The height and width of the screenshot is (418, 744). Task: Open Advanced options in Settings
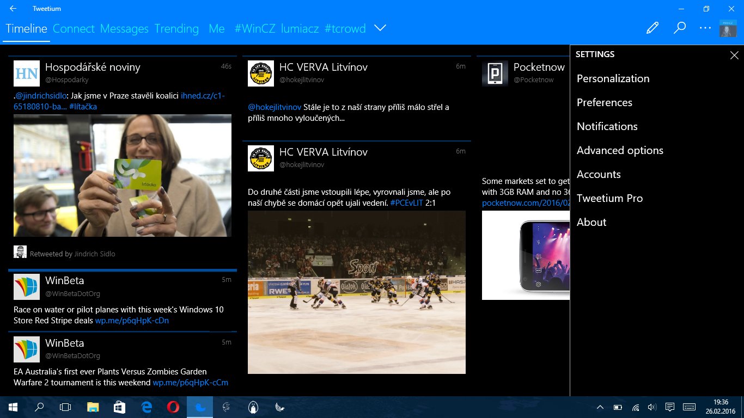pyautogui.click(x=620, y=150)
